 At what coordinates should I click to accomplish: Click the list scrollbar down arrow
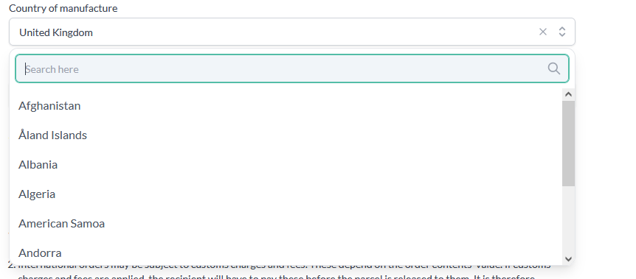click(568, 258)
